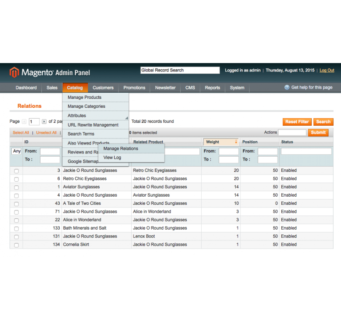Open the Dashboard menu
341x320 pixels.
click(x=26, y=88)
